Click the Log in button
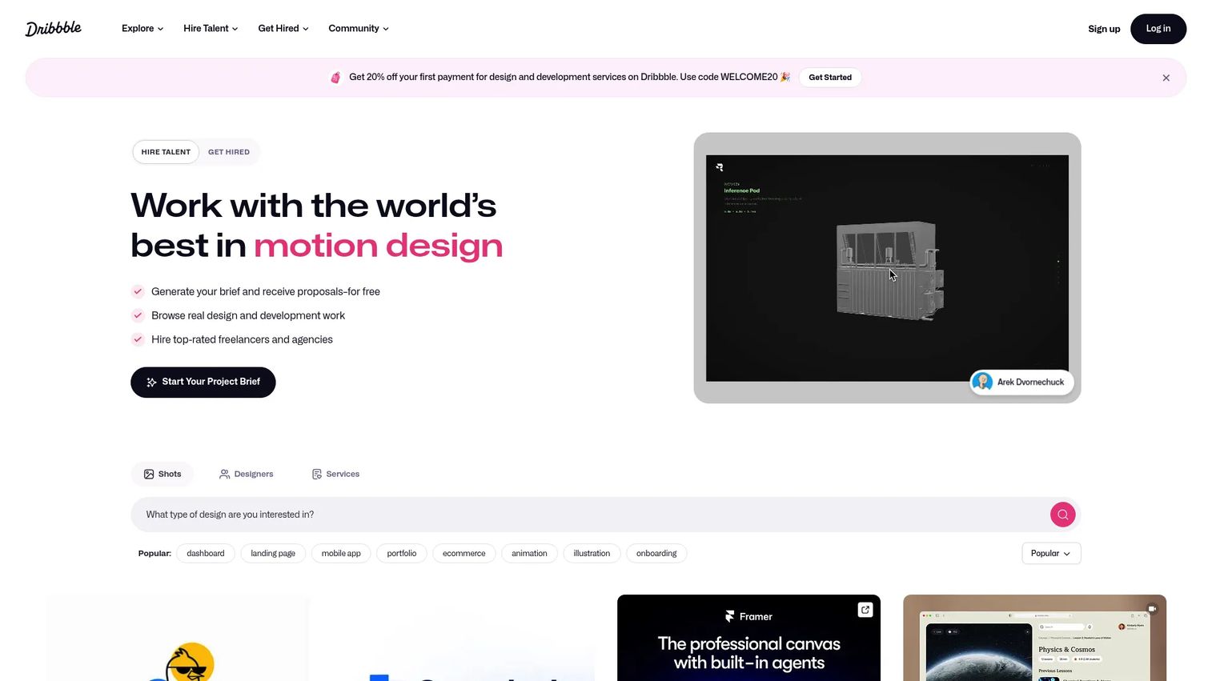This screenshot has width=1212, height=681. coord(1158,29)
